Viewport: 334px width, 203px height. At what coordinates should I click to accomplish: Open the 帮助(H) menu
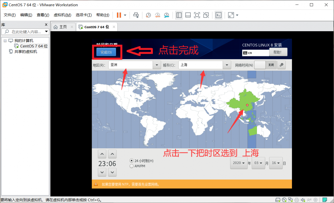103,15
